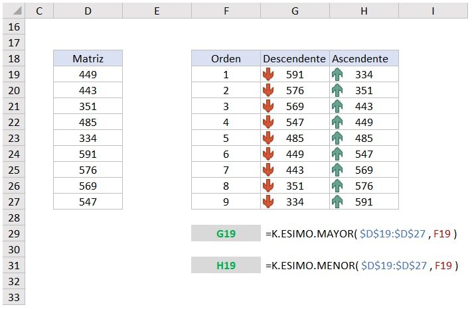Select Matriz cell with value 443

88,90
